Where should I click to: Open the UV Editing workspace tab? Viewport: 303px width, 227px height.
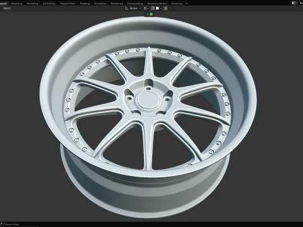click(x=49, y=3)
